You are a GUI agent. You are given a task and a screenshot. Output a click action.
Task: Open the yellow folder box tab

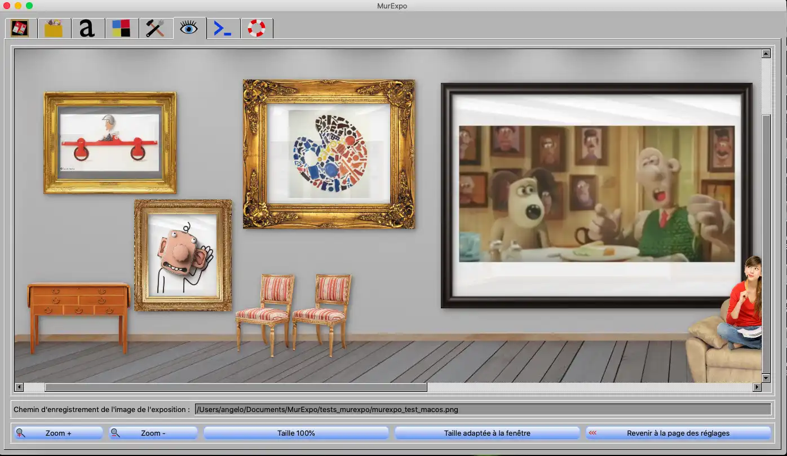(54, 28)
